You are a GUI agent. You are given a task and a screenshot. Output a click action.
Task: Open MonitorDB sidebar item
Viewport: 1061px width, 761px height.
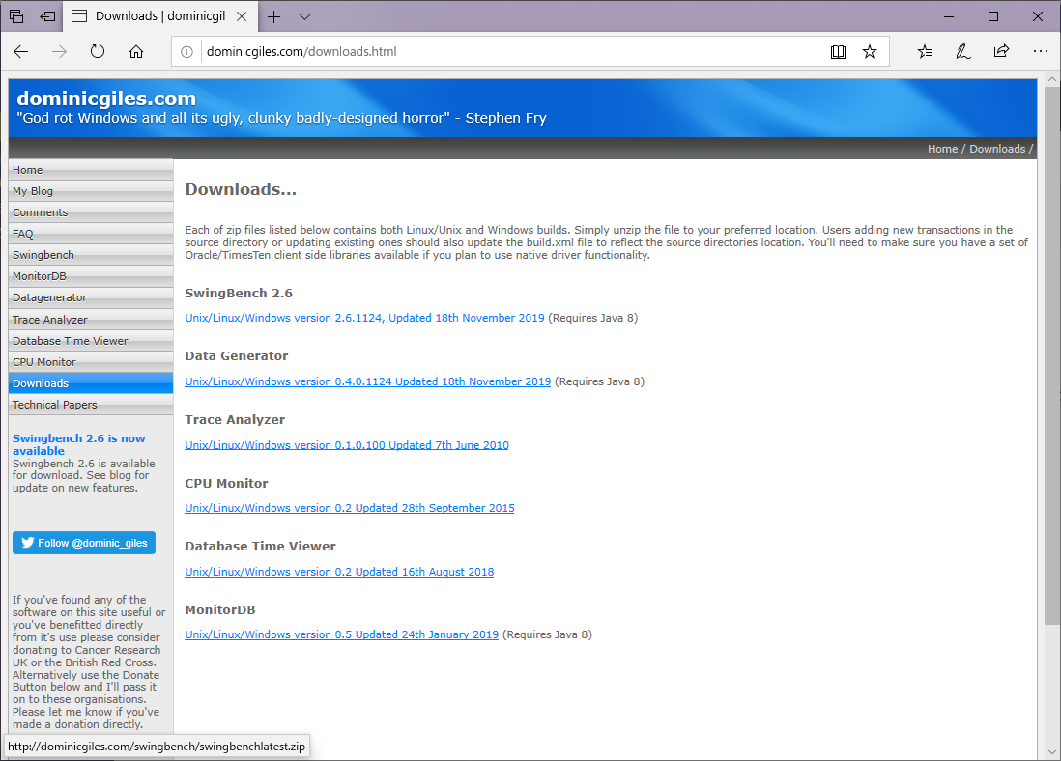[91, 276]
